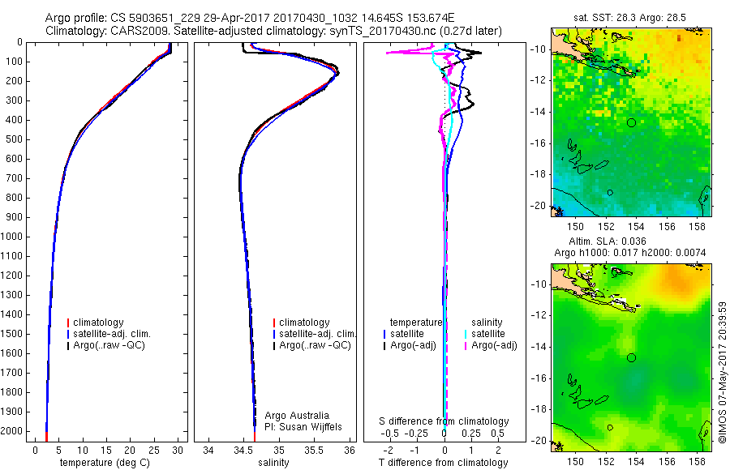The image size is (730, 470).
Task: Click the 'temperature (deg C)' axis label
Action: click(x=105, y=463)
